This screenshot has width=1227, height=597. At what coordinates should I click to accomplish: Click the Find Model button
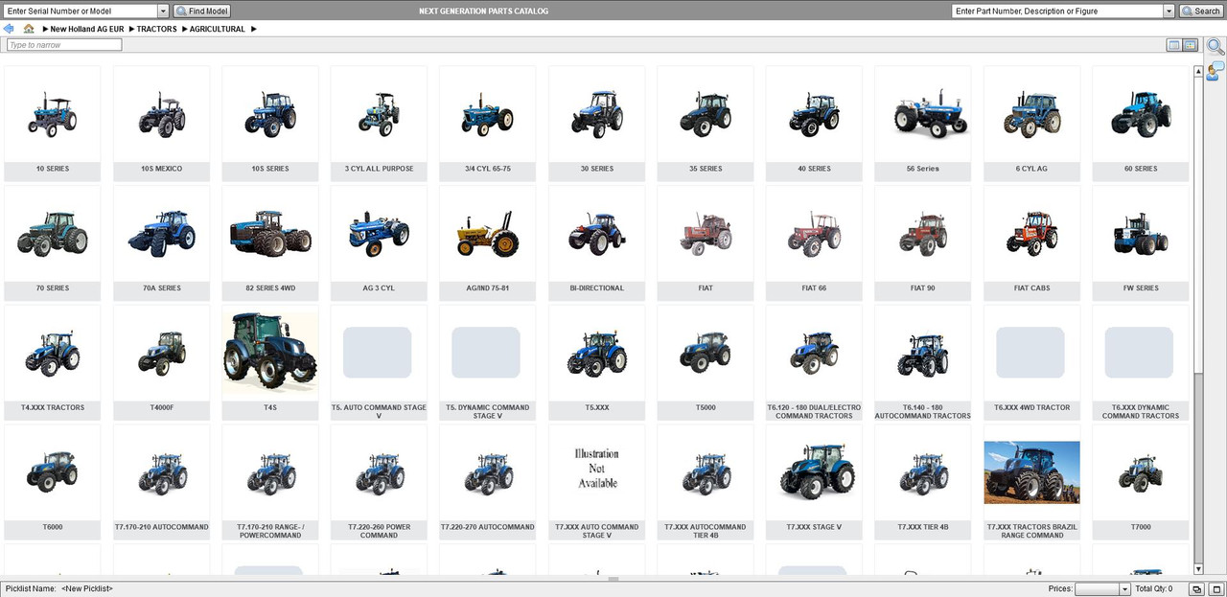(x=201, y=11)
